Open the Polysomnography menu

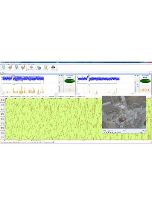coord(18,64)
